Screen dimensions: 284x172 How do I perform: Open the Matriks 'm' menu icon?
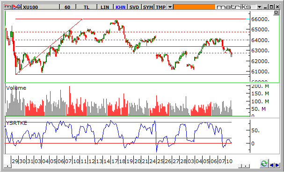pyautogui.click(x=8, y=7)
